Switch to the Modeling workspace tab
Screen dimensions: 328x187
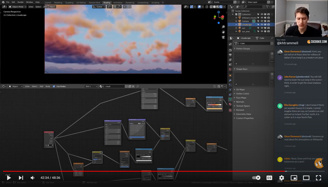pos(58,3)
